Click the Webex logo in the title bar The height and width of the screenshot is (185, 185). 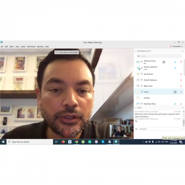tap(1, 42)
